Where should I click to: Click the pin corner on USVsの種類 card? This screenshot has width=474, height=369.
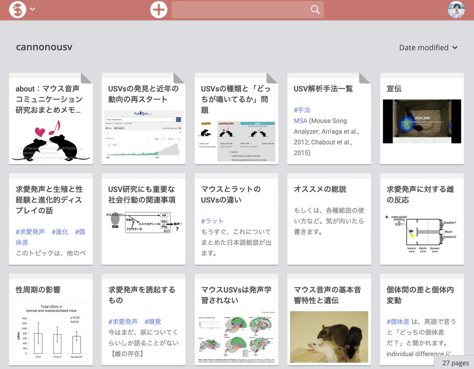click(x=272, y=78)
